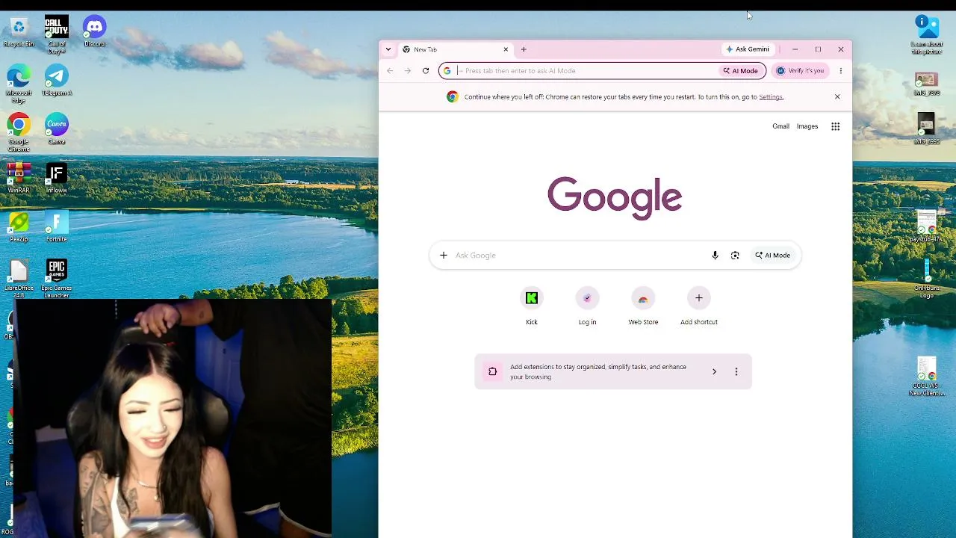Select the IMG_7878 desktop file

927,84
